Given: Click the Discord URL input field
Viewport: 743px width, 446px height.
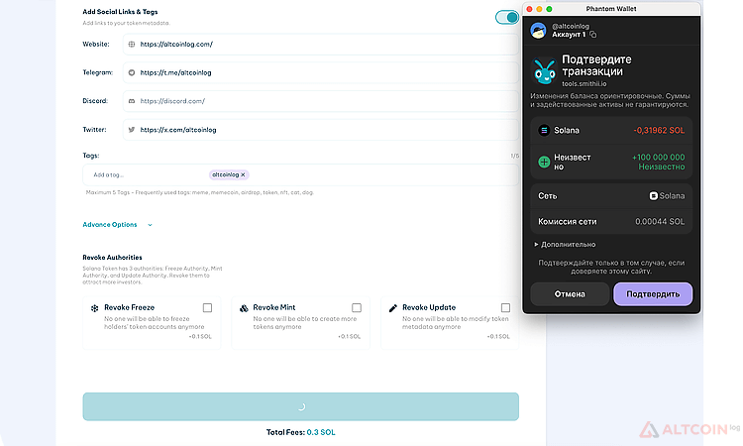Looking at the screenshot, I should tap(321, 101).
